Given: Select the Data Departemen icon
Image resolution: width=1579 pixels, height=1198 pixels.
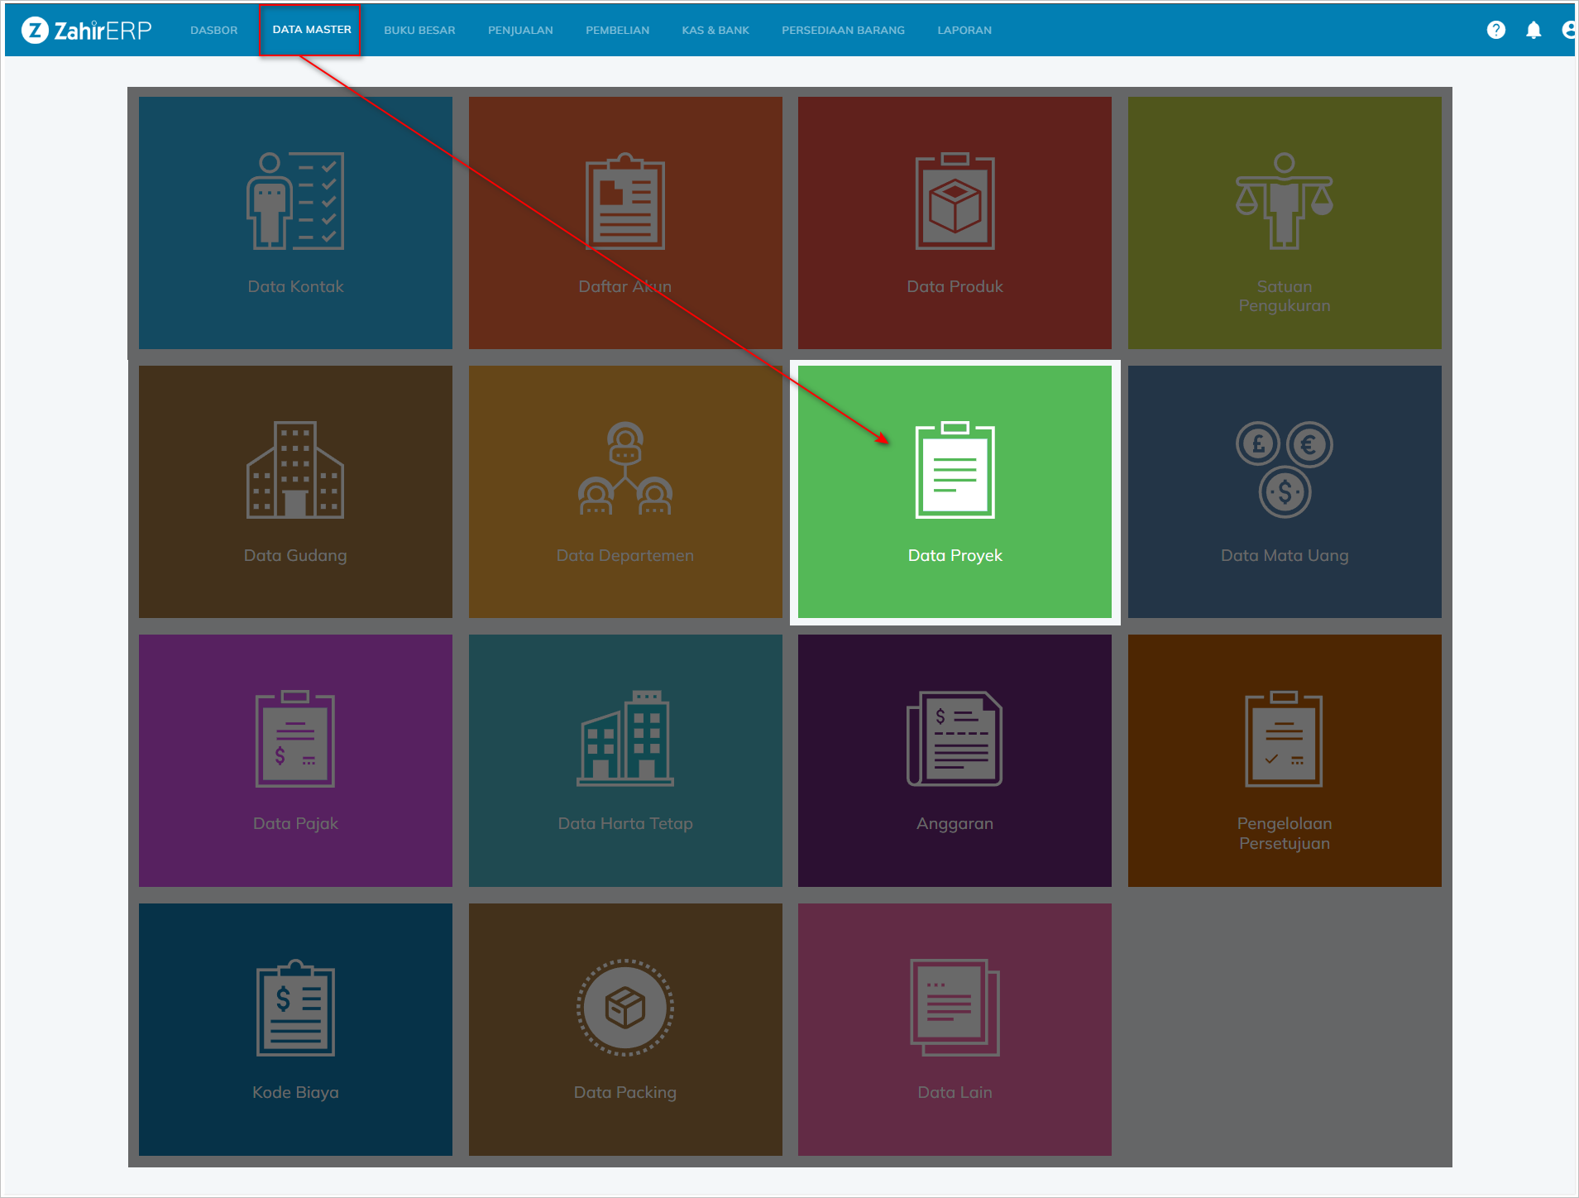Looking at the screenshot, I should coord(624,469).
